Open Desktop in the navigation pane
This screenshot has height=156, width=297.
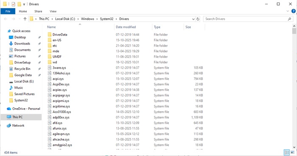coord(20,37)
